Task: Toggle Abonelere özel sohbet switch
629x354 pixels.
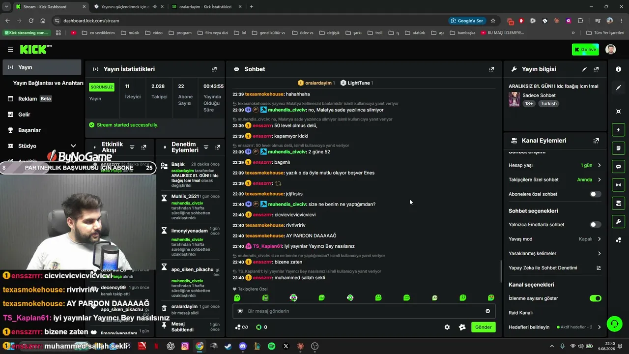Action: point(595,194)
